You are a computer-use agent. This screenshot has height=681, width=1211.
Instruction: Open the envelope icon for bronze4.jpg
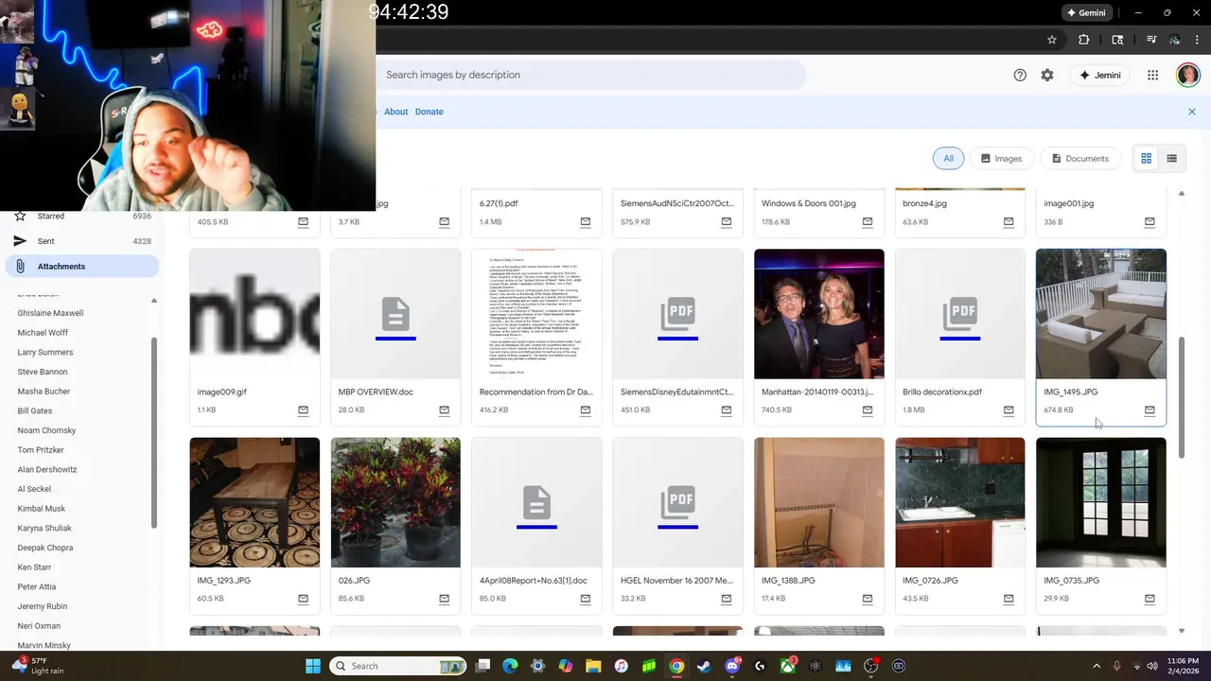tap(1009, 221)
